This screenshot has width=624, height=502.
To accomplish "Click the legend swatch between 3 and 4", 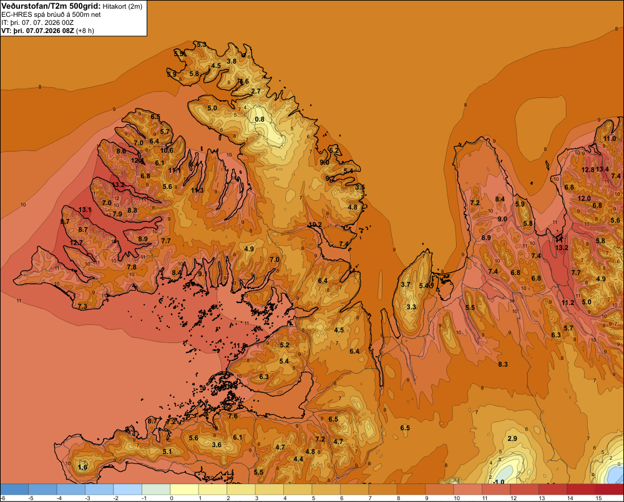I will coord(269,490).
